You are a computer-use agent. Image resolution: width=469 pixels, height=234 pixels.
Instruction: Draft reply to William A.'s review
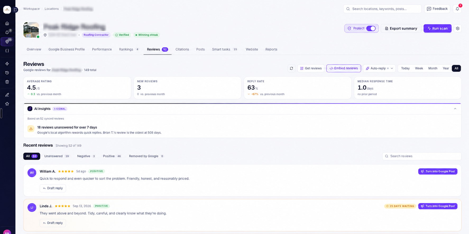click(x=53, y=188)
